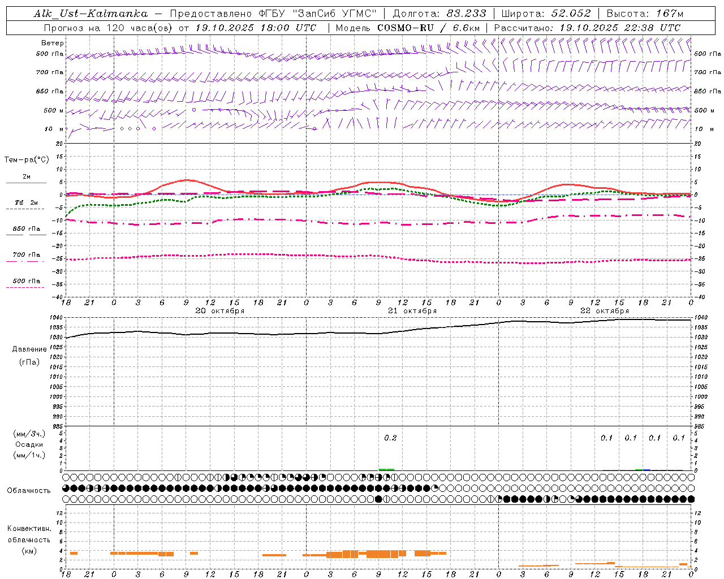Click the Тем-ра(°C) axis label
Viewport: 724px width, 579px height.
[x=27, y=160]
